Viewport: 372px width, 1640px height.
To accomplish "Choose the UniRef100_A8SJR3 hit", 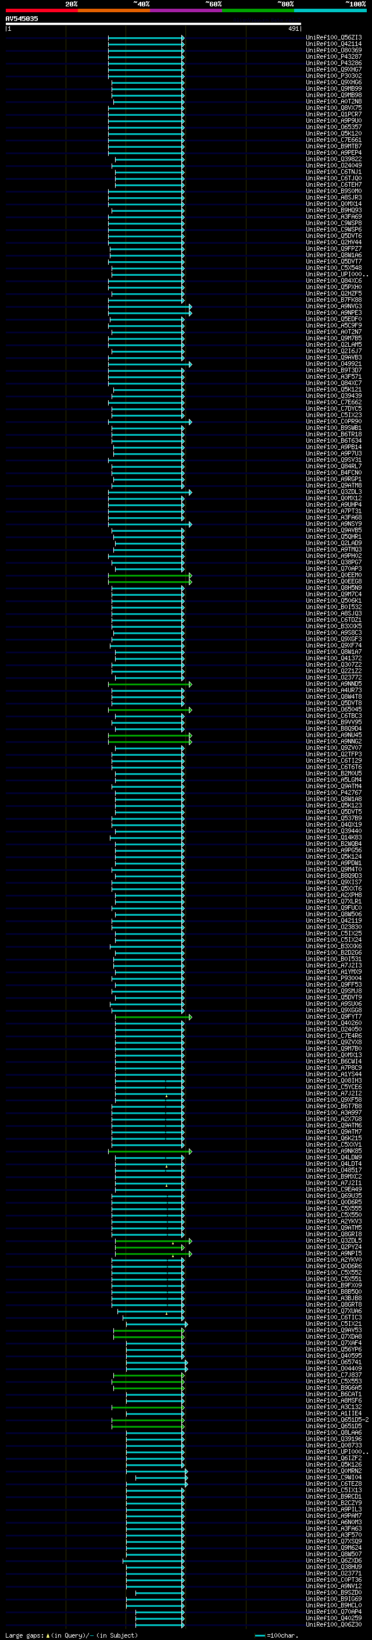I will pos(334,197).
